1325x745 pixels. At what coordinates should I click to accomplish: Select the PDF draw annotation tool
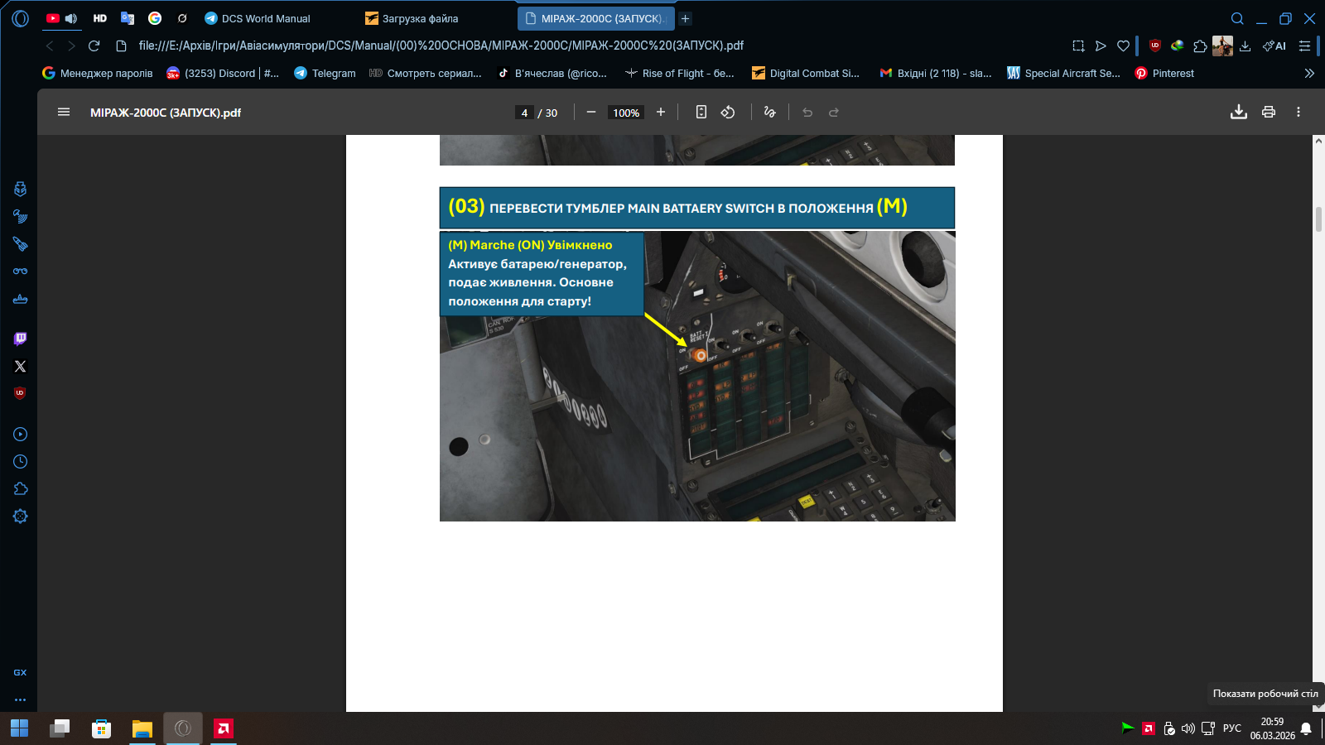coord(769,113)
